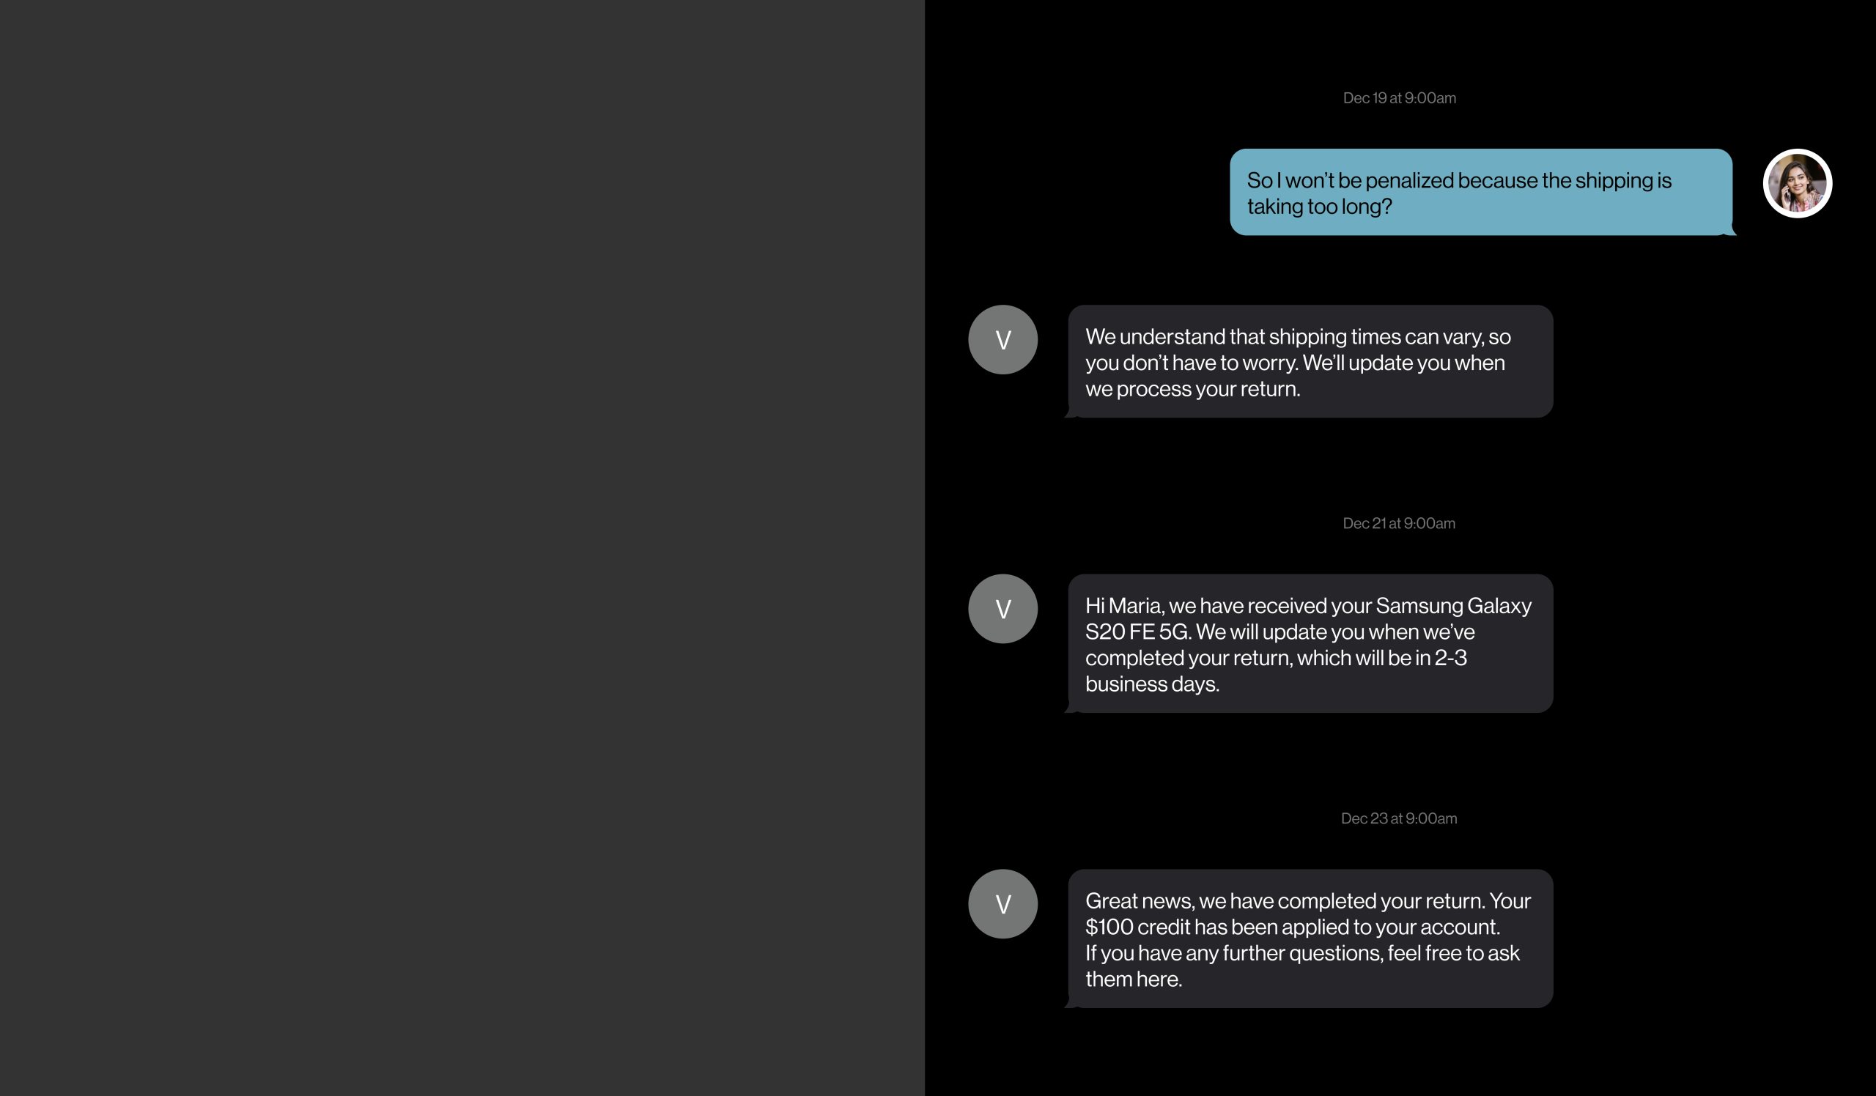
Task: Click the V avatar beside the Great news message
Action: (x=1002, y=903)
